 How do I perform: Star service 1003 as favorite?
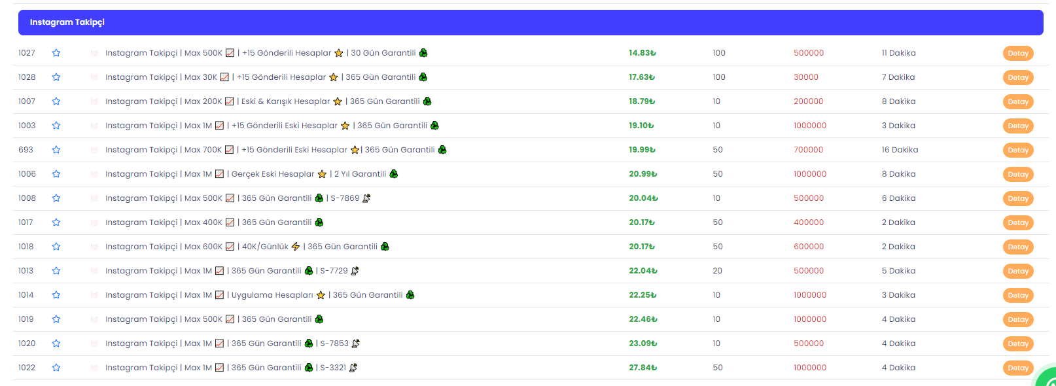pyautogui.click(x=56, y=126)
